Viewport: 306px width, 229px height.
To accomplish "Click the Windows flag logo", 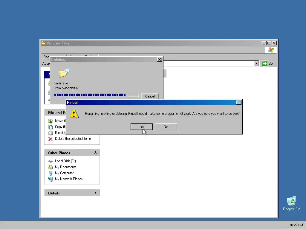I will (271, 50).
